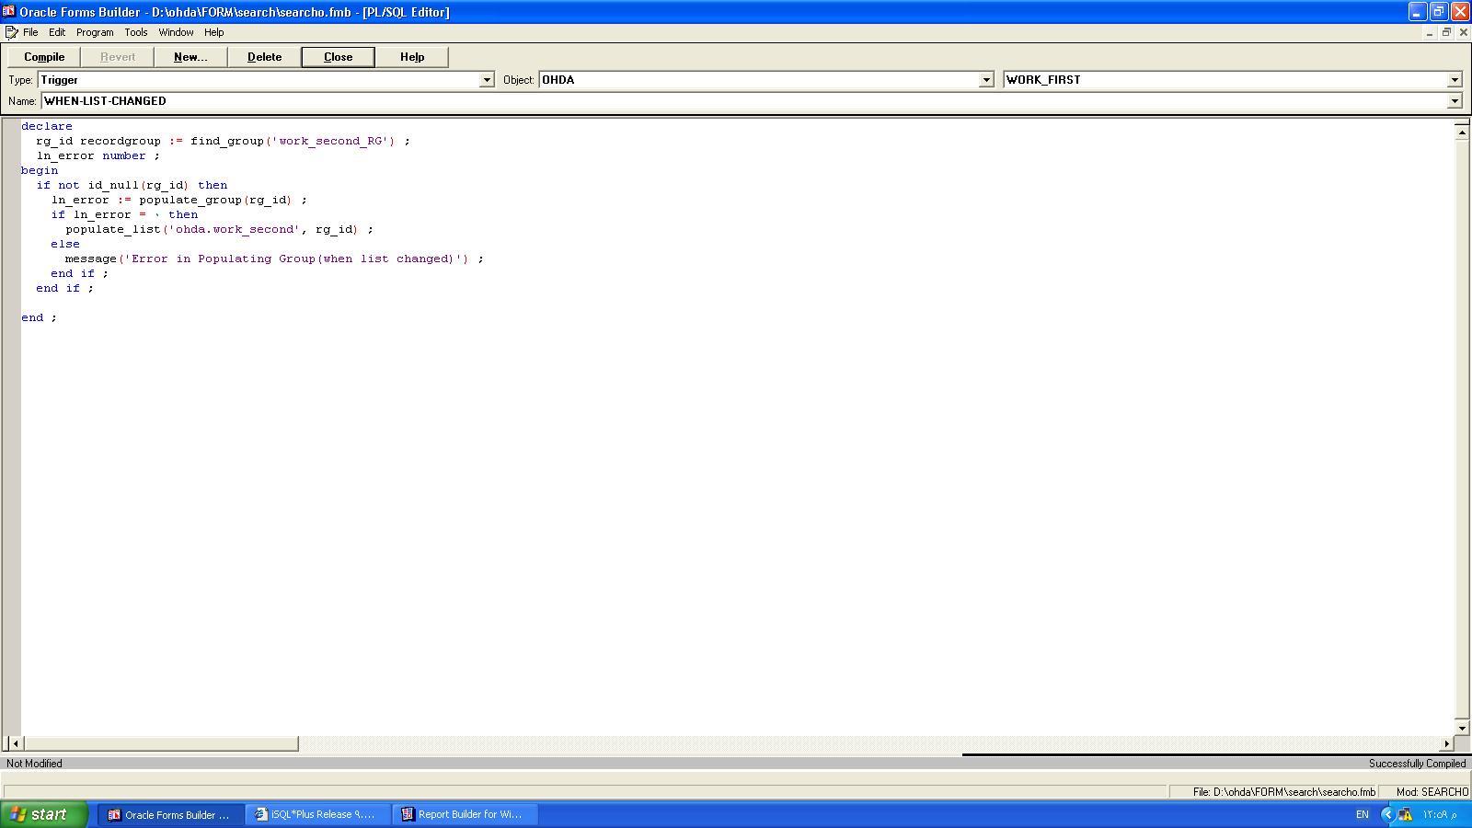Open the Tools menu

(x=136, y=32)
